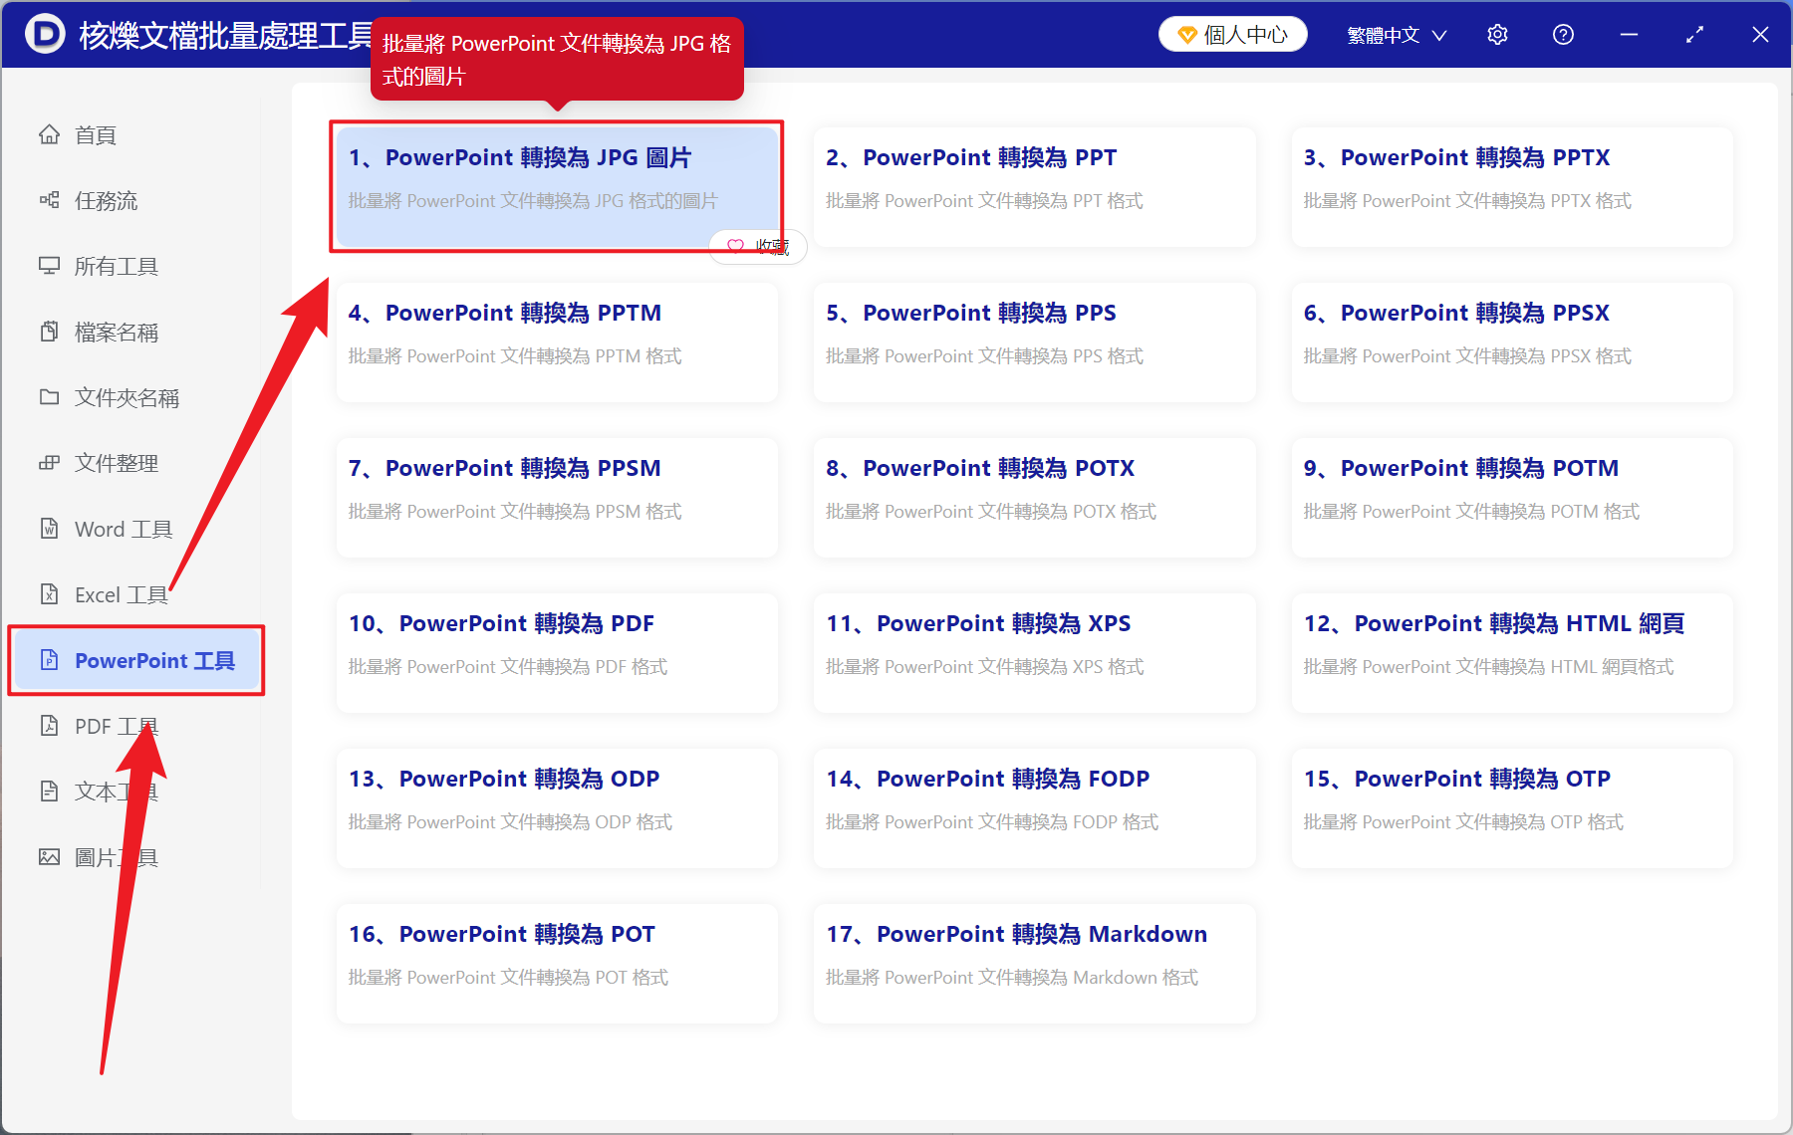Click the organize icon beside 文件整理
Image resolution: width=1793 pixels, height=1135 pixels.
pos(49,463)
